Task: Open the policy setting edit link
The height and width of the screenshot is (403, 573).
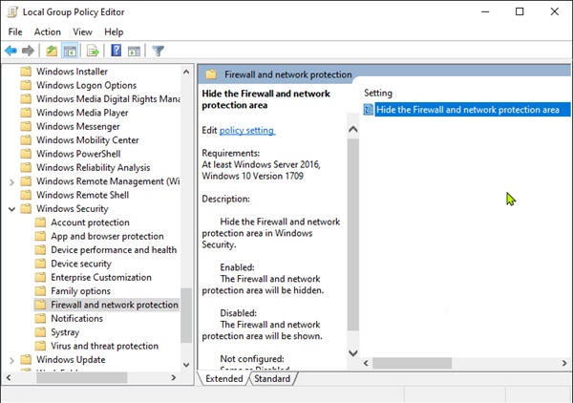Action: [247, 131]
